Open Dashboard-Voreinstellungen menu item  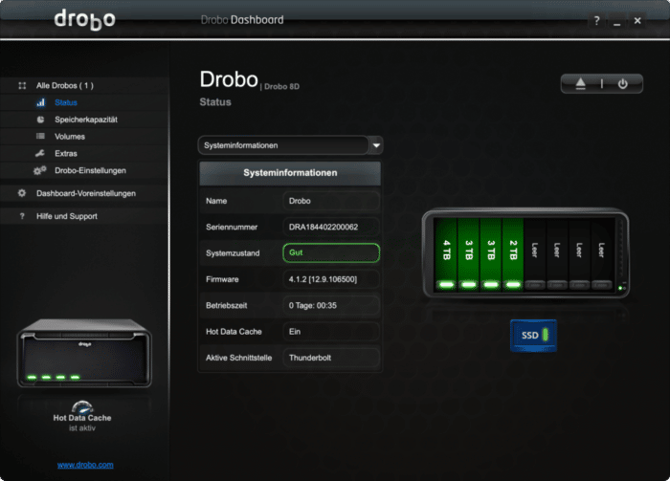86,193
